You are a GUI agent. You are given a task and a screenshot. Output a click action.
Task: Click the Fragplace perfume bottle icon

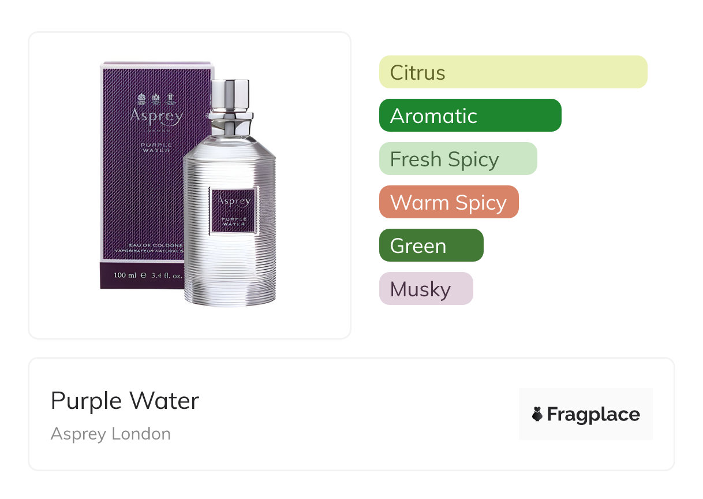coord(537,414)
